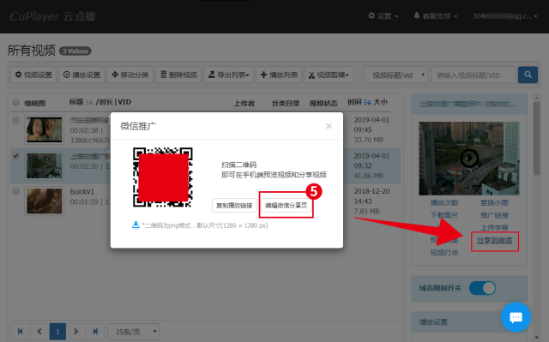This screenshot has width=549, height=342.
Task: Close the 微信推广 dialog
Action: [x=329, y=126]
